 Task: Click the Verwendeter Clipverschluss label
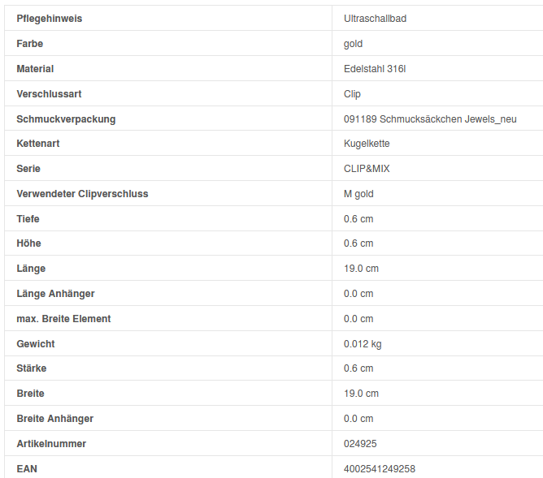click(82, 194)
